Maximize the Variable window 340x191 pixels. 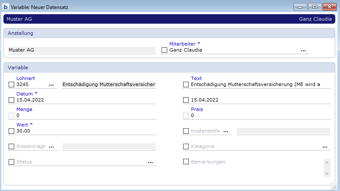[x=315, y=7]
